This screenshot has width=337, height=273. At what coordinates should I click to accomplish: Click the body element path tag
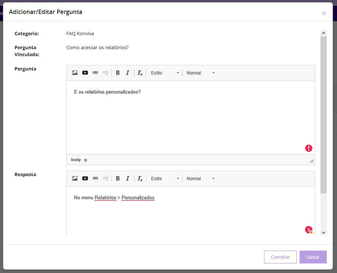pos(76,160)
